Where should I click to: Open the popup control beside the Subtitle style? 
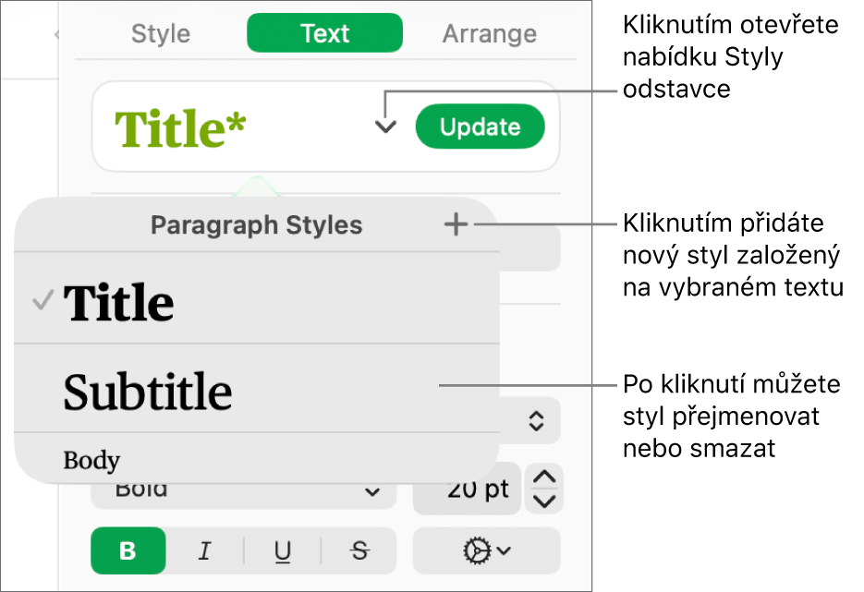click(x=534, y=420)
